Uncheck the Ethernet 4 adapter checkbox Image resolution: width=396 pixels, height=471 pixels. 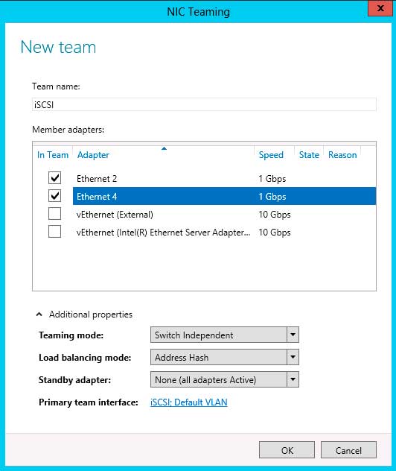54,196
